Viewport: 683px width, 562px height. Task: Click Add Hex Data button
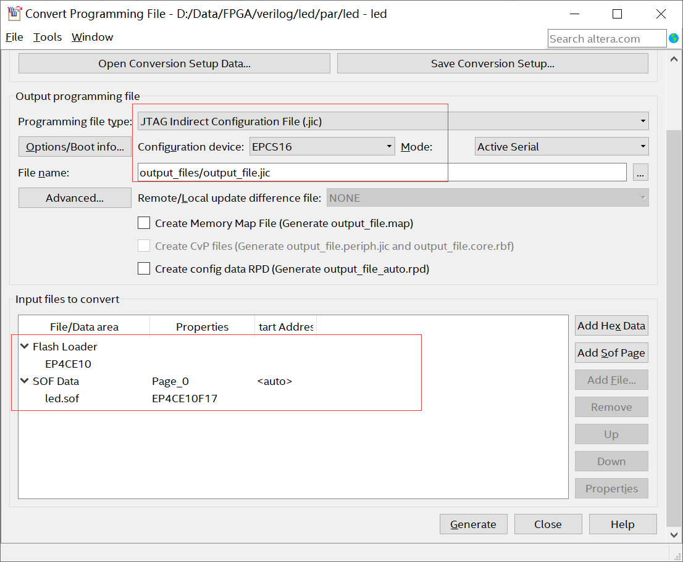(x=611, y=325)
